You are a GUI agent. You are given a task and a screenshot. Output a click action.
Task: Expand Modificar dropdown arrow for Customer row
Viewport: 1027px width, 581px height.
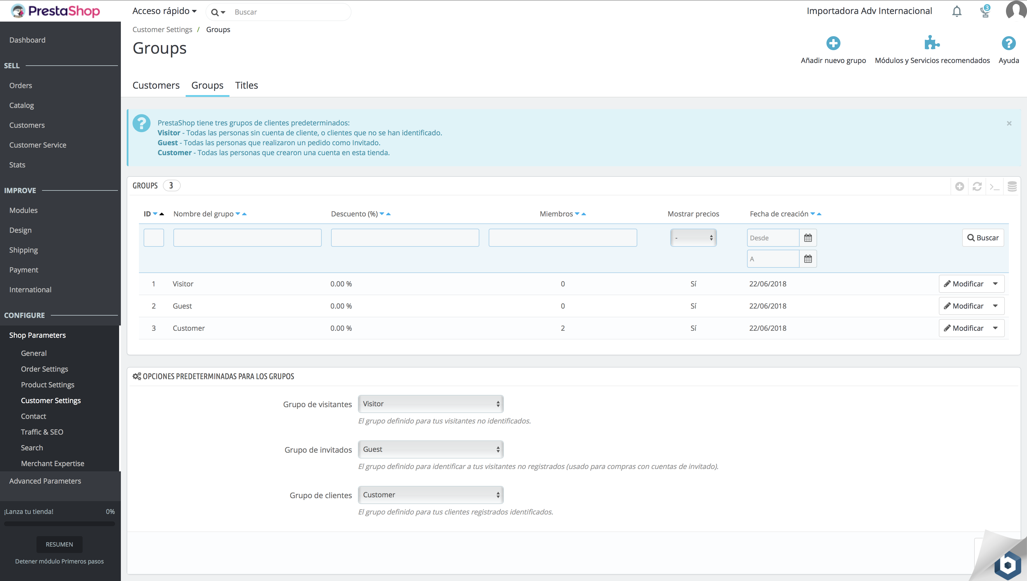click(995, 328)
